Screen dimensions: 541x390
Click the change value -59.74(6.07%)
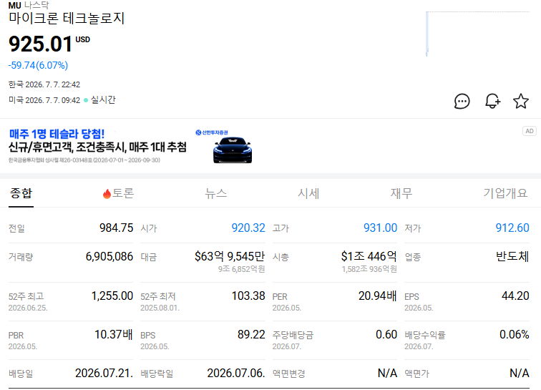tap(39, 65)
